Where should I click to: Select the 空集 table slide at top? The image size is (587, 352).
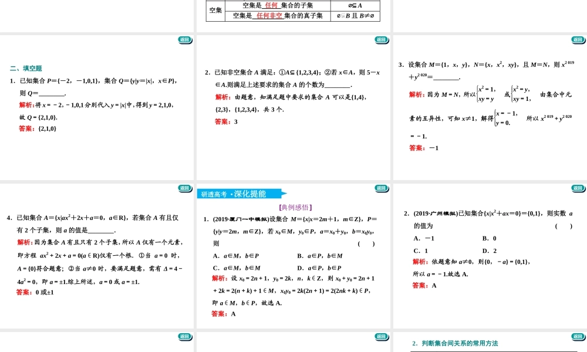pos(293,12)
